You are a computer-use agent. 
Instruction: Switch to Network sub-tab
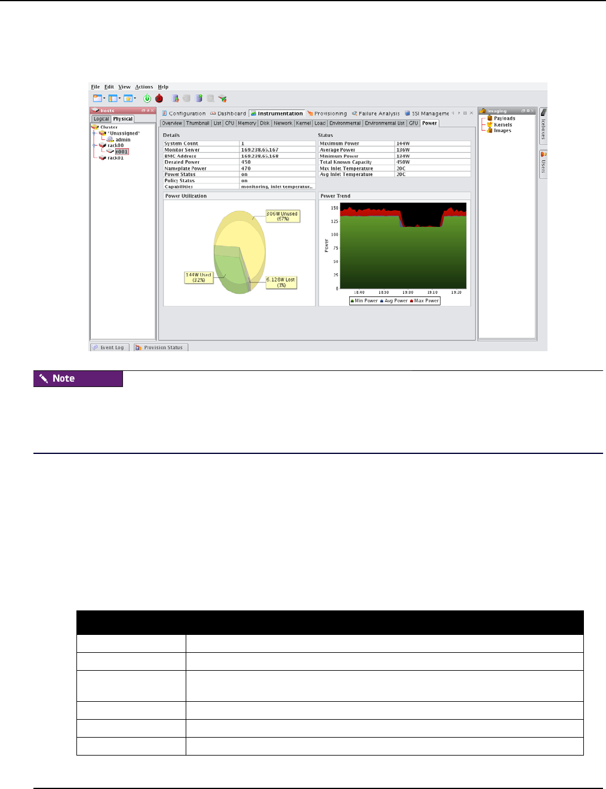pos(283,123)
